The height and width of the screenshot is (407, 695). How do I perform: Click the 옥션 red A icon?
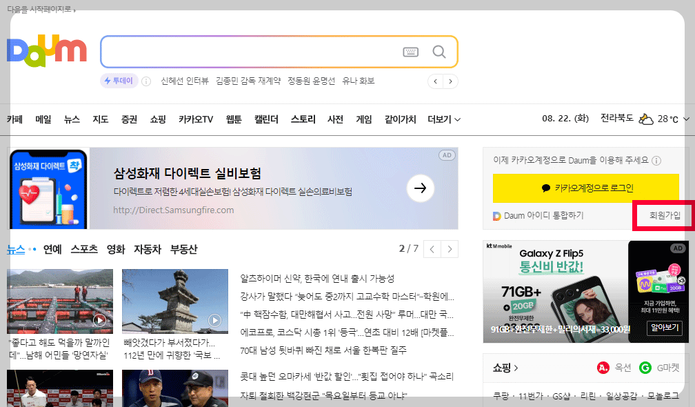coord(603,368)
